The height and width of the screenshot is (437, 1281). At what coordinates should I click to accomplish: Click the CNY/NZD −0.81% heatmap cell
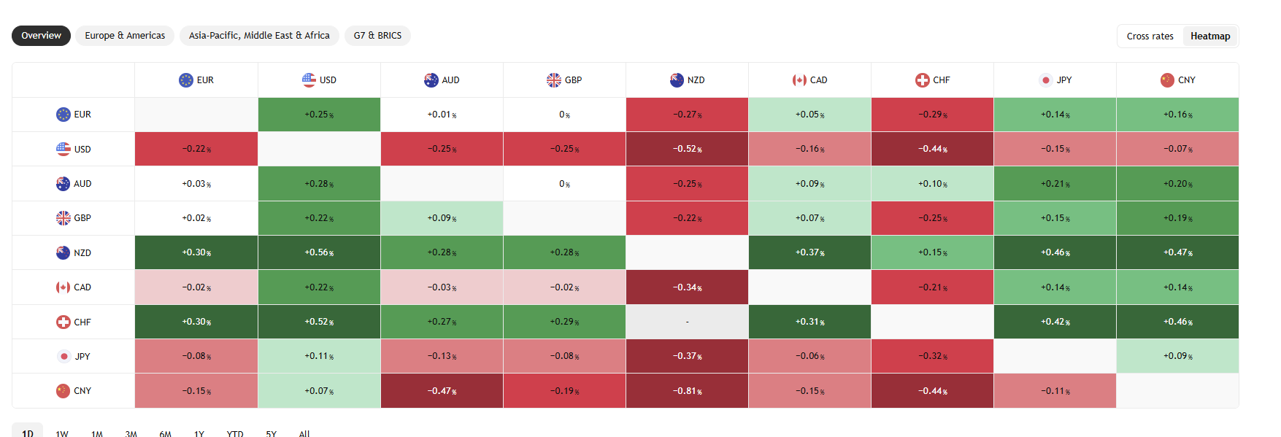click(x=687, y=391)
